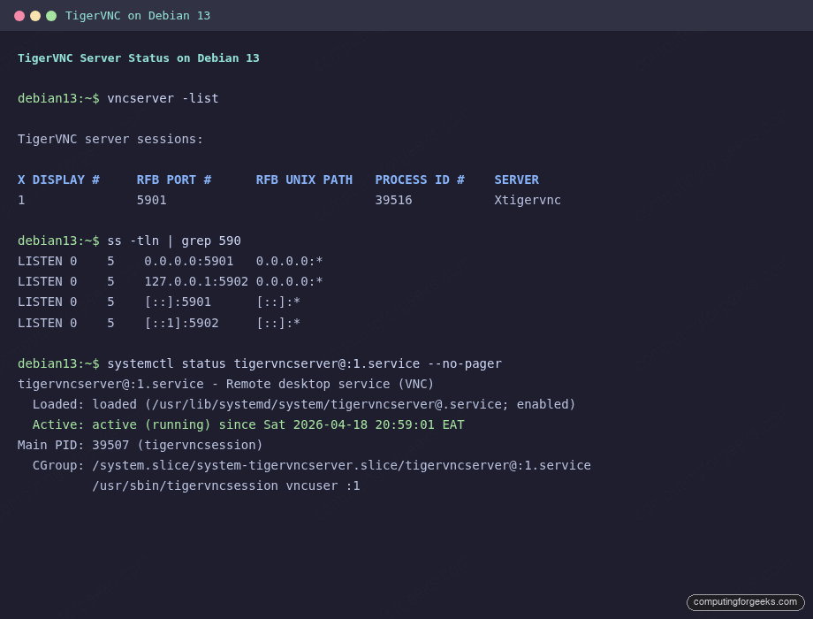Click the window title 'TigerVNC on Debian 13'
Viewport: 813px width, 619px height.
tap(138, 16)
